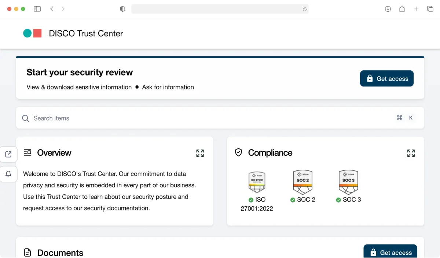Click the lock icon inside Get access button
Screen dimensions: 440x258
[x=369, y=78]
